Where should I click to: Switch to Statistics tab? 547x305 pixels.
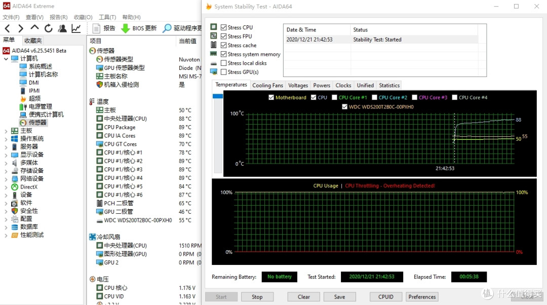(x=389, y=86)
